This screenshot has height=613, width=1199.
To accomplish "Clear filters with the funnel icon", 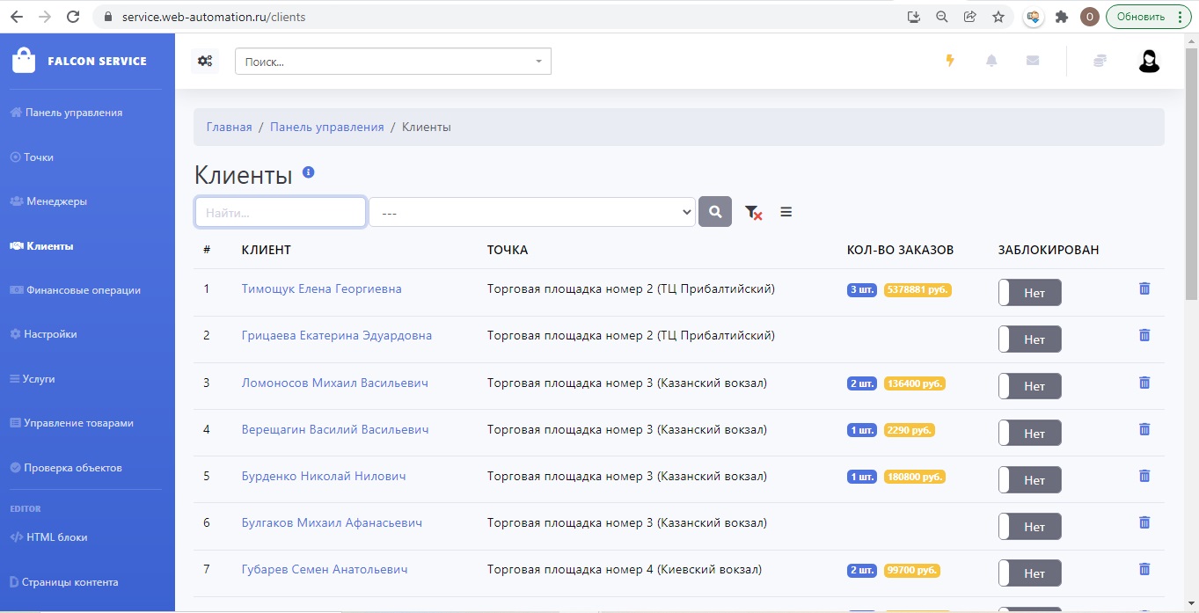I will [x=753, y=212].
